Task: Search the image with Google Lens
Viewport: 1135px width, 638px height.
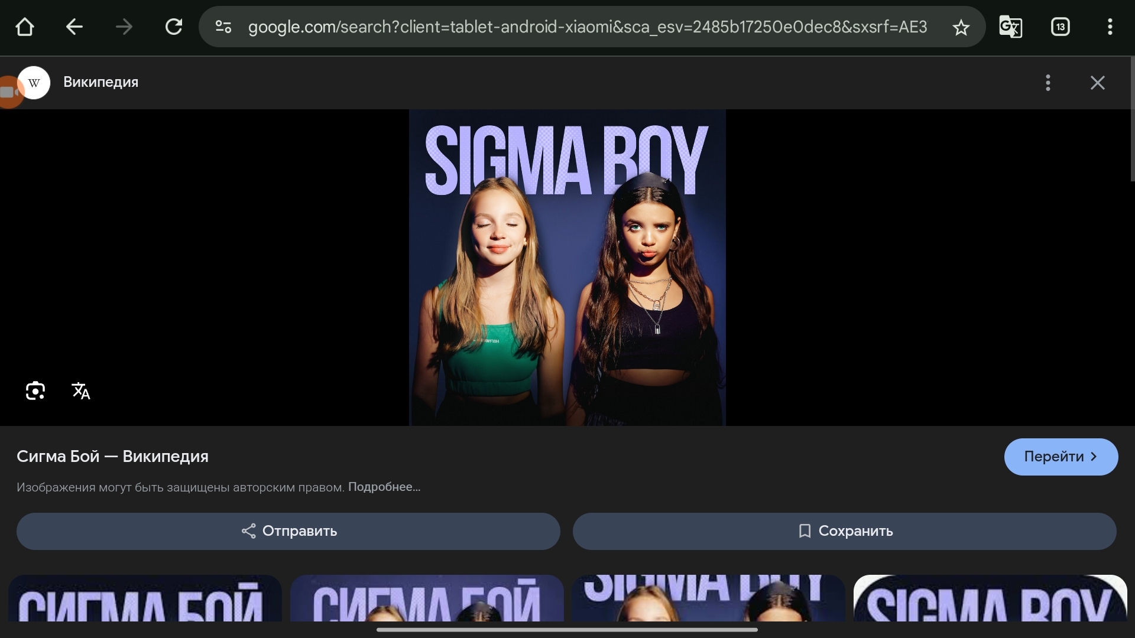Action: [x=35, y=391]
